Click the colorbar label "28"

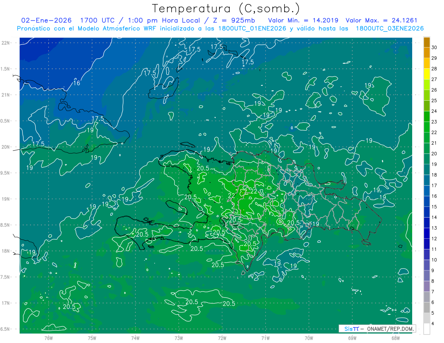point(434,69)
